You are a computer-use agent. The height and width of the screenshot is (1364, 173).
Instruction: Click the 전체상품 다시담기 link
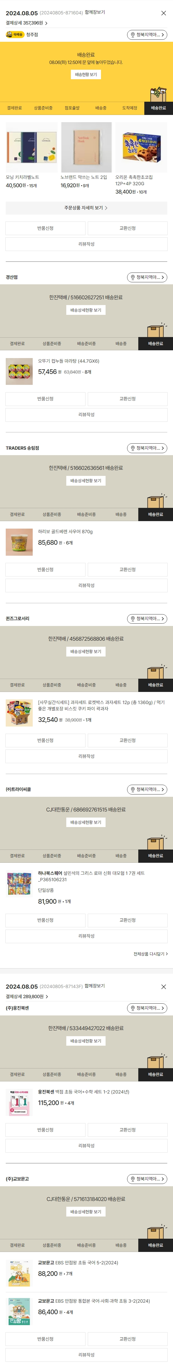pos(150,954)
